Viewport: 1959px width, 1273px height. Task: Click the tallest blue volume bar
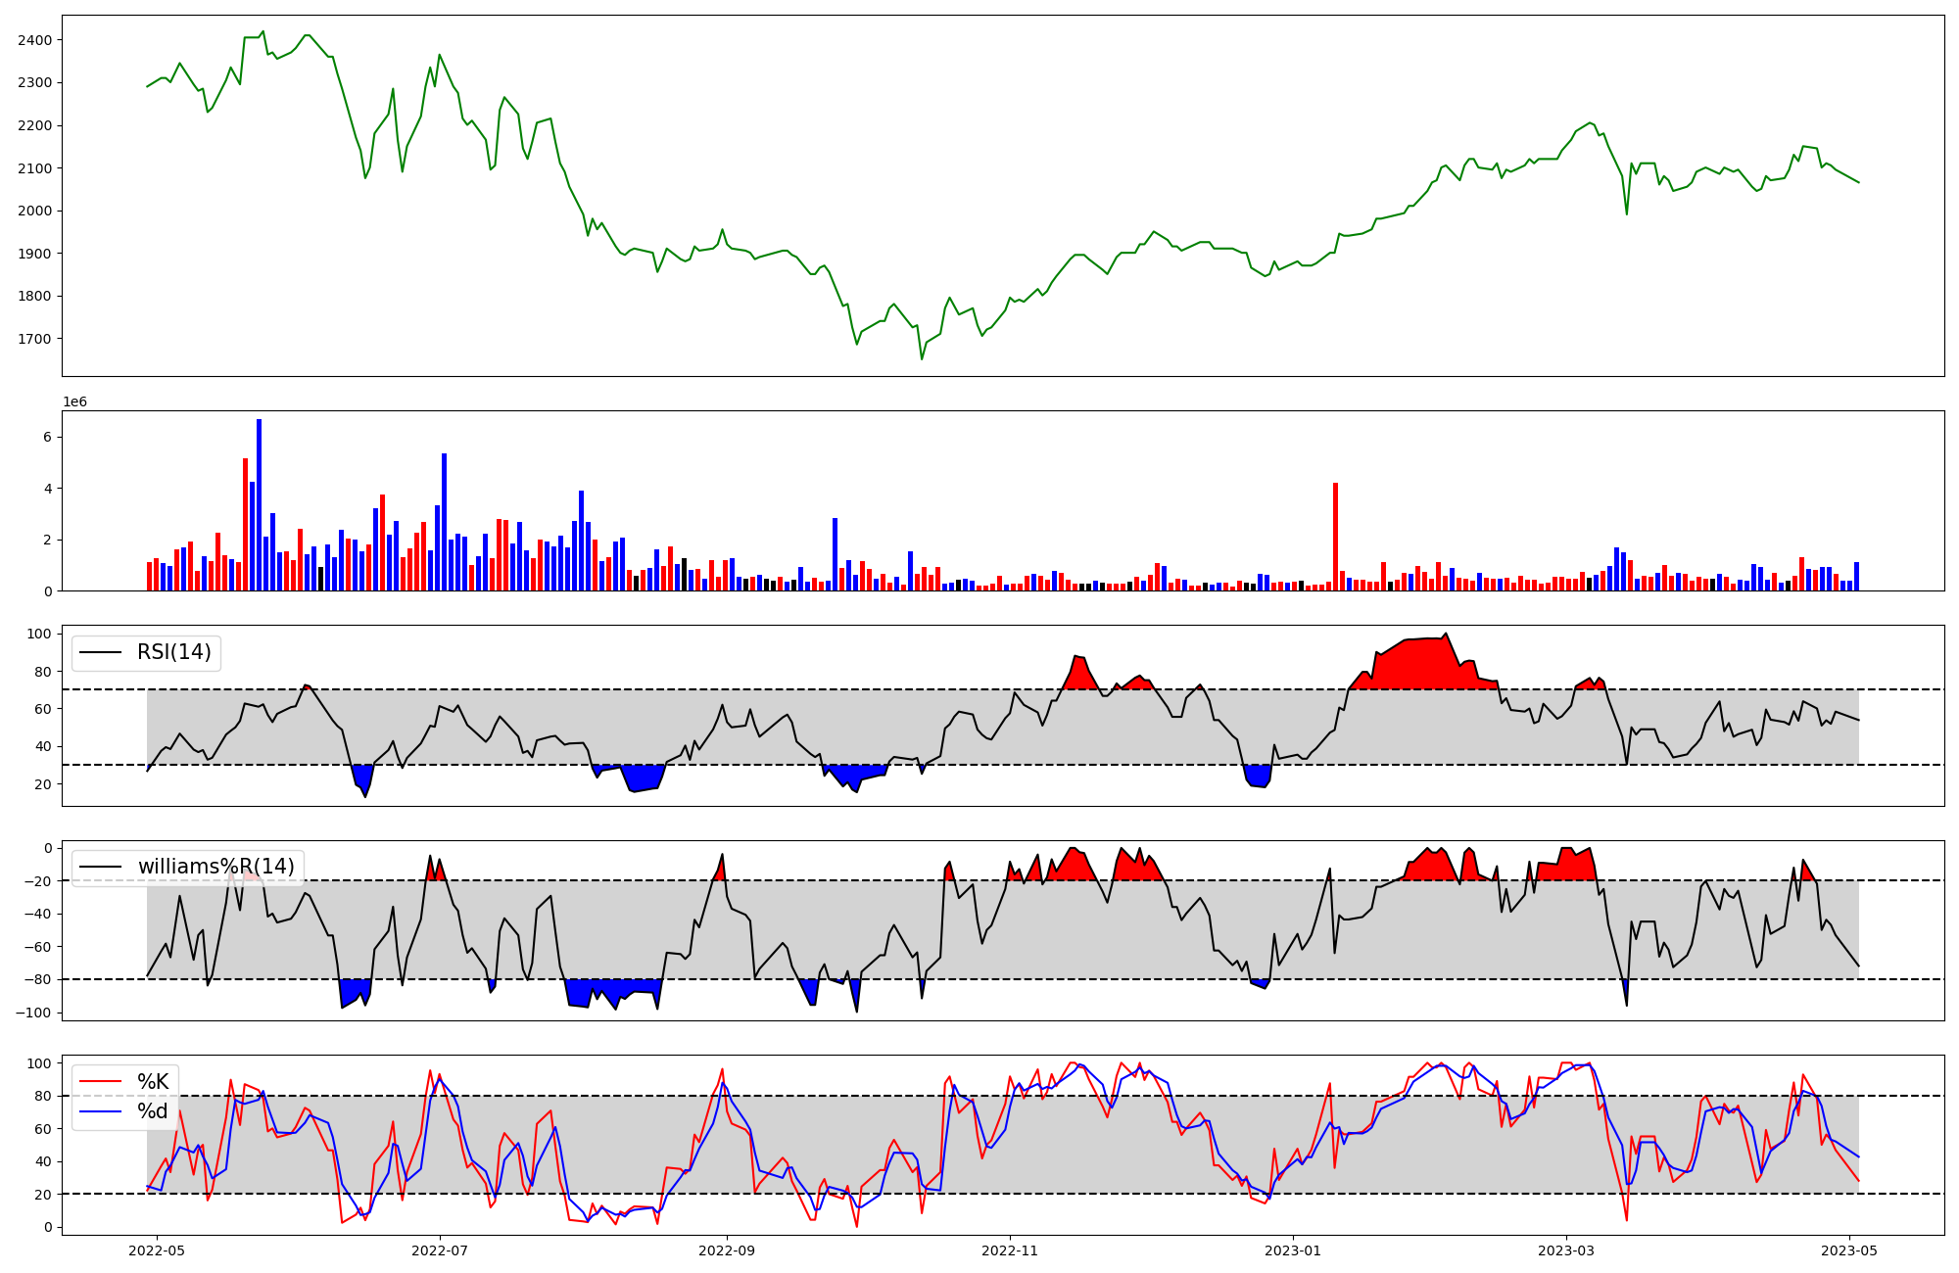point(260,505)
